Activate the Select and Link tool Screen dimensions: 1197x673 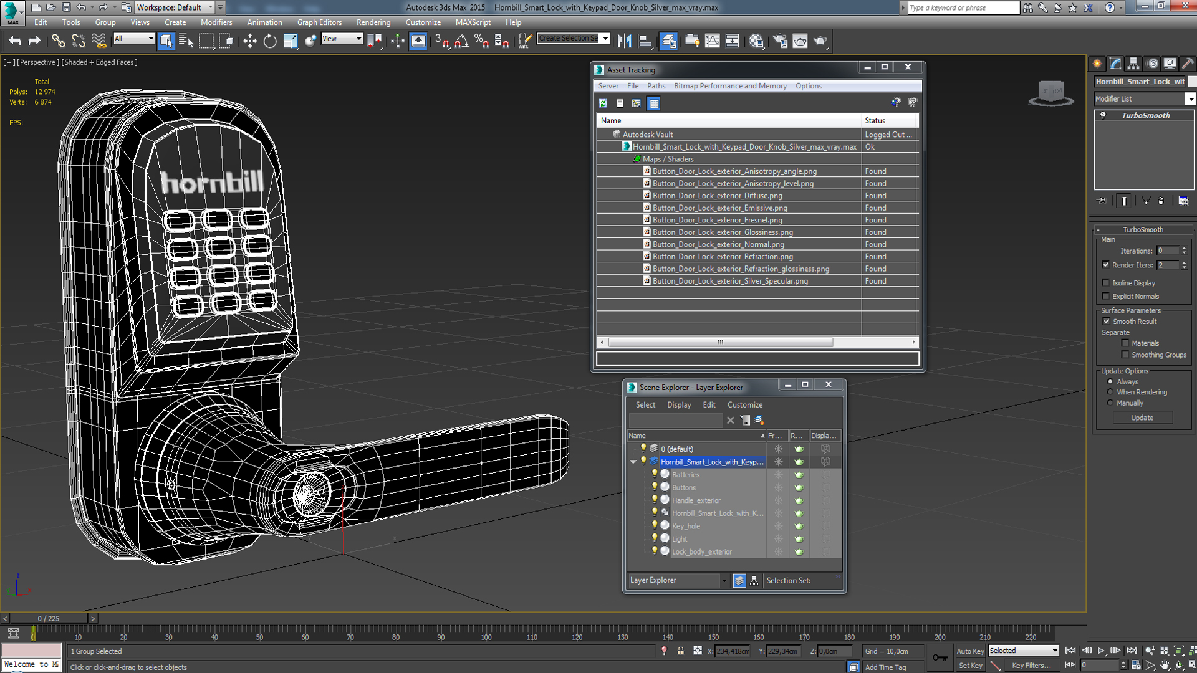click(58, 41)
